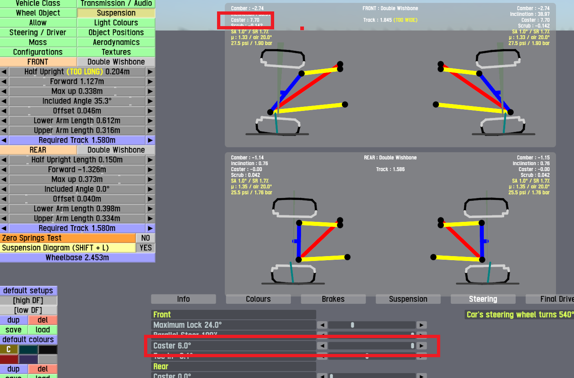Click the Maximum Lock slider handle
Screen dimensions: 574x378
point(352,325)
